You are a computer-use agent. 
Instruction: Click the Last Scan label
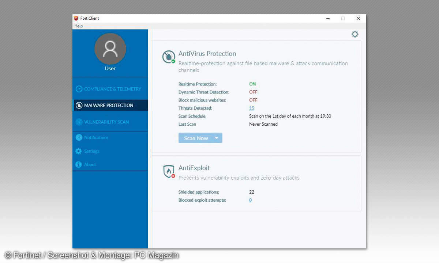click(187, 124)
